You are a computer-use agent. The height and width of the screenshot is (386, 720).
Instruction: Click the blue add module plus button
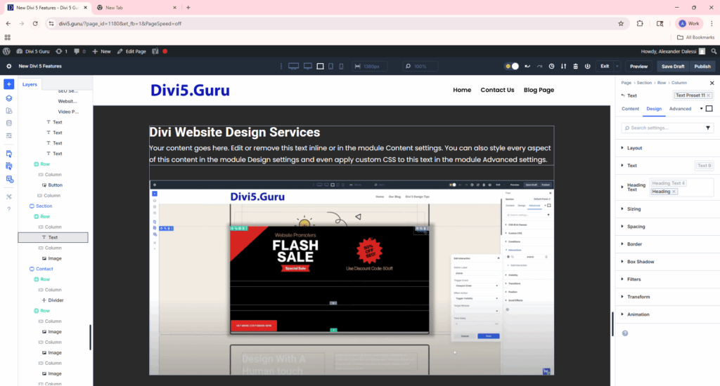pyautogui.click(x=9, y=84)
